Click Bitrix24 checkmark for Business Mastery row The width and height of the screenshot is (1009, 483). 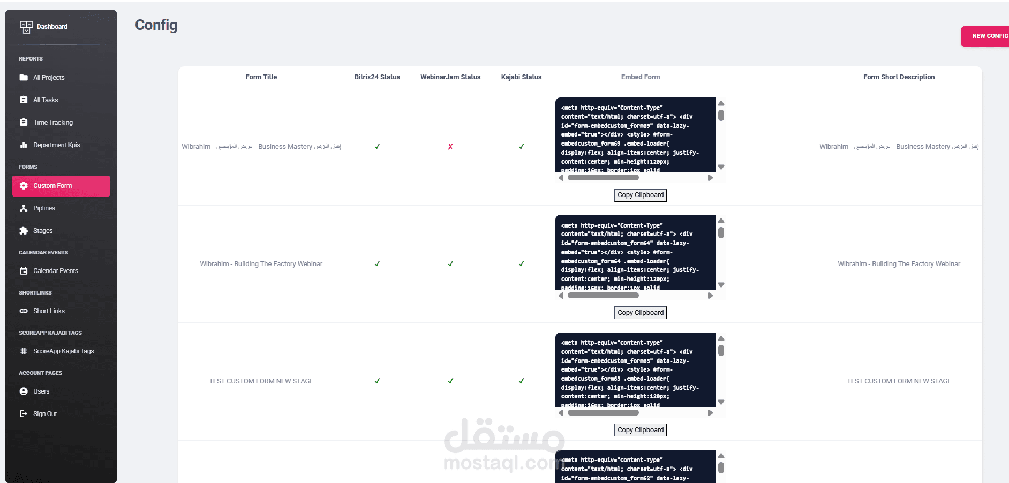coord(377,146)
